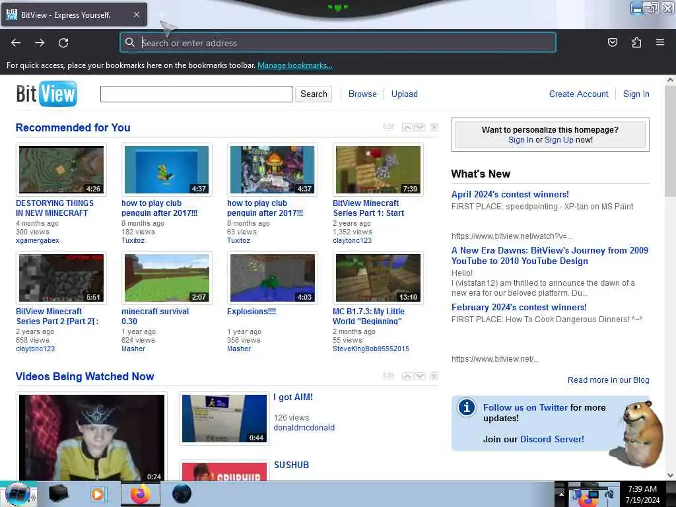Close the Videos Being Watched Now section

pyautogui.click(x=434, y=376)
